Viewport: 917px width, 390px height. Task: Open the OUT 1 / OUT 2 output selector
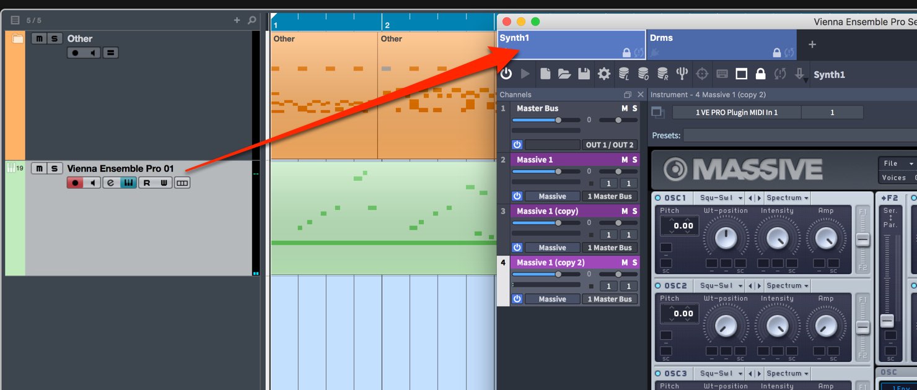[610, 145]
